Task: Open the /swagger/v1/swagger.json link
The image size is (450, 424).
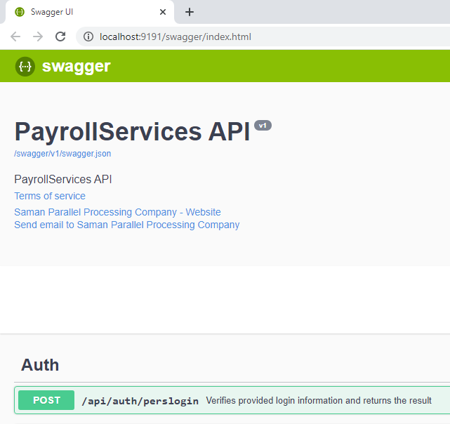Action: tap(62, 154)
